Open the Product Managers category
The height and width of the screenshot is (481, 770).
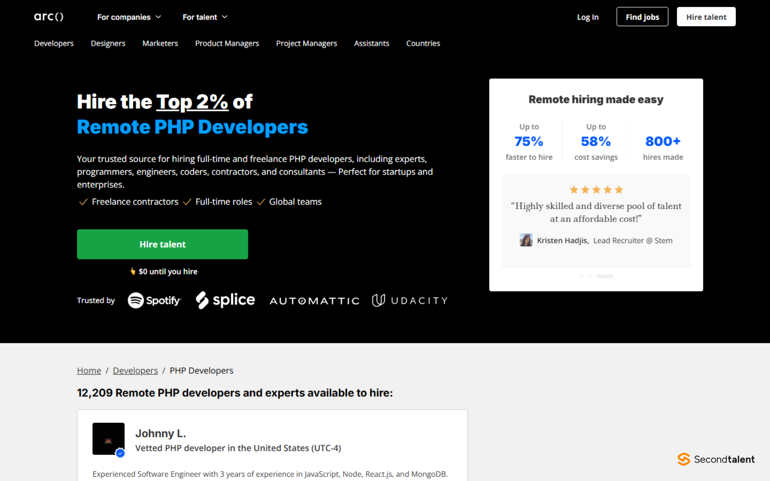(227, 43)
